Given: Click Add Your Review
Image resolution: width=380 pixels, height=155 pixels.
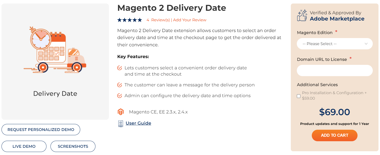Looking at the screenshot, I should (189, 20).
